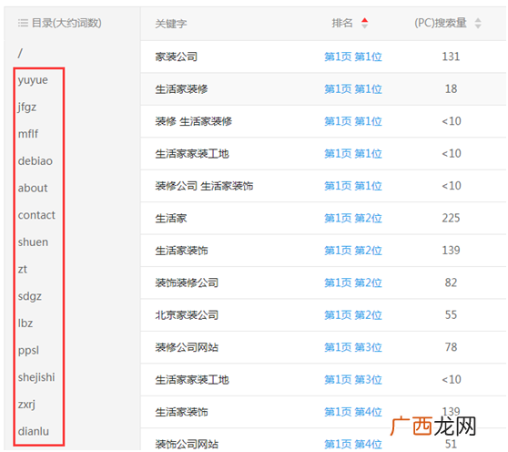Click search volume 18 for 生活家装修
This screenshot has height=452, width=508.
pyautogui.click(x=451, y=88)
